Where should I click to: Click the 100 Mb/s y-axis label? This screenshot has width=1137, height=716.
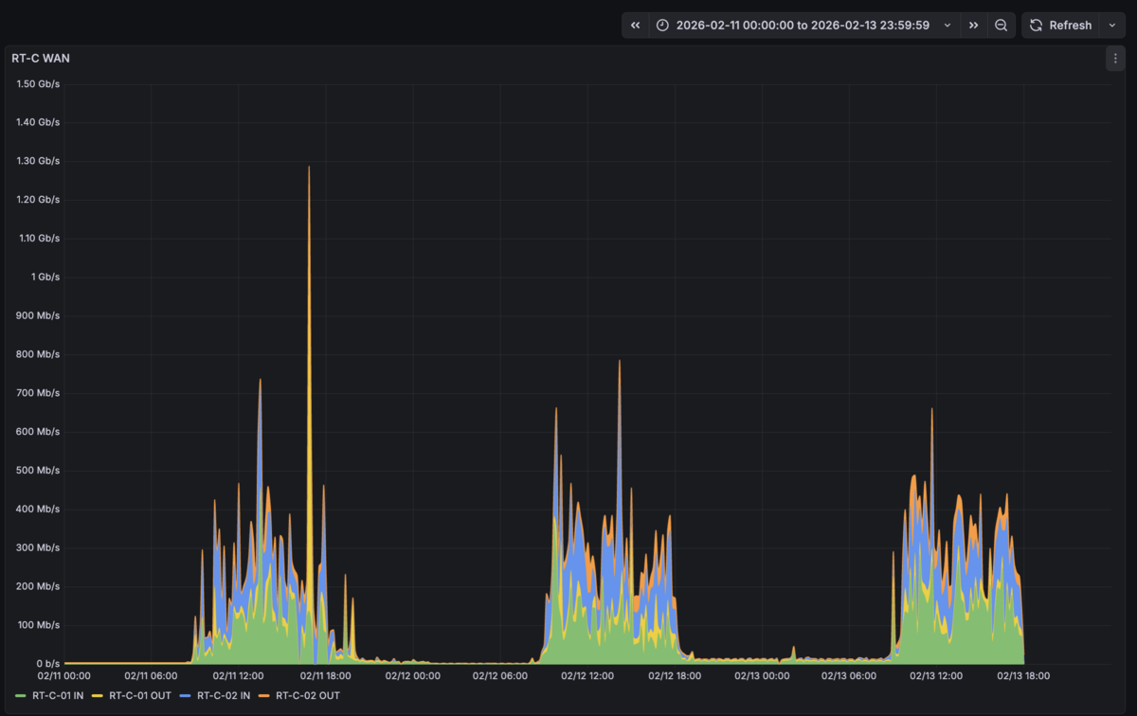pyautogui.click(x=38, y=624)
